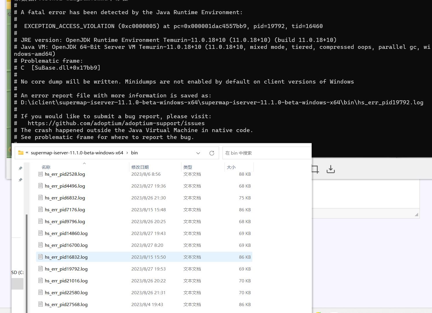Expand the breadcrumb arrow before bin
The height and width of the screenshot is (313, 432).
tap(127, 153)
